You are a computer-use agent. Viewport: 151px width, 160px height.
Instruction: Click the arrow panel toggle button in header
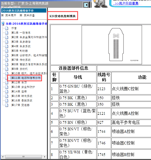(x=86, y=5)
